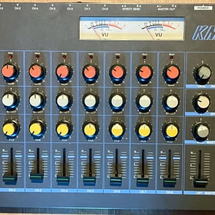Click the blue CH.4 strip label below fader
This screenshot has width=215, height=215.
click(x=64, y=191)
